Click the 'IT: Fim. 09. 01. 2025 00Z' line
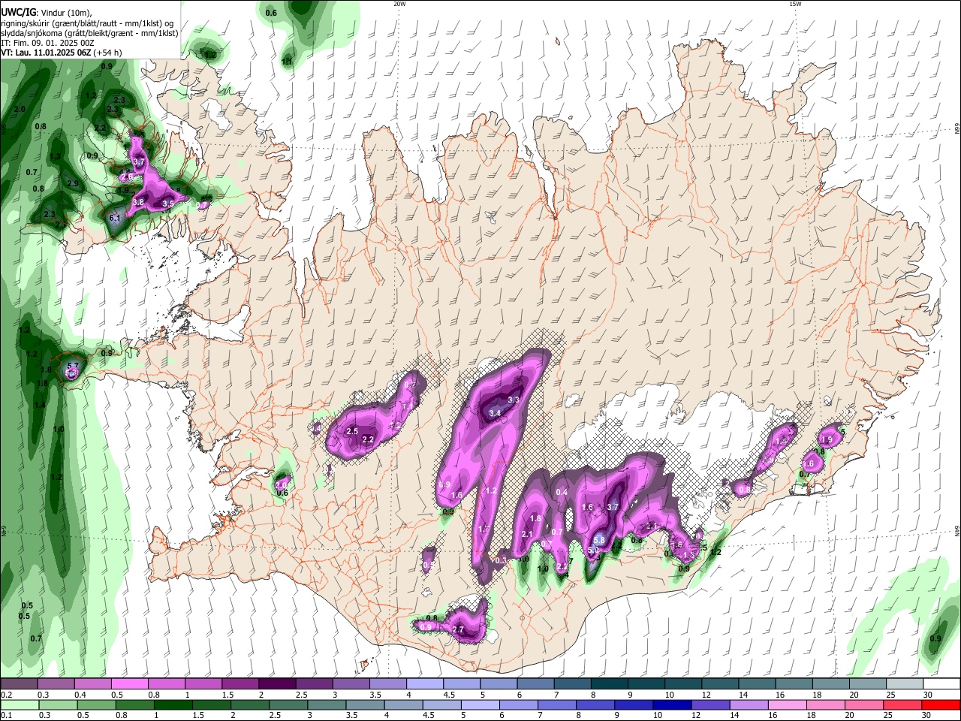 coord(47,43)
